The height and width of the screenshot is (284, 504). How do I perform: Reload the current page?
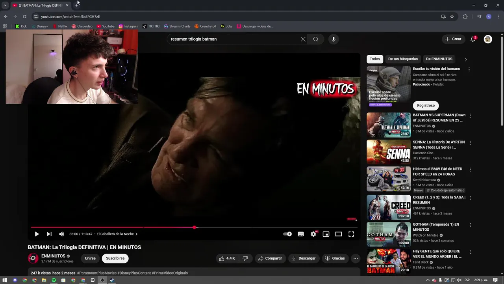pos(24,17)
